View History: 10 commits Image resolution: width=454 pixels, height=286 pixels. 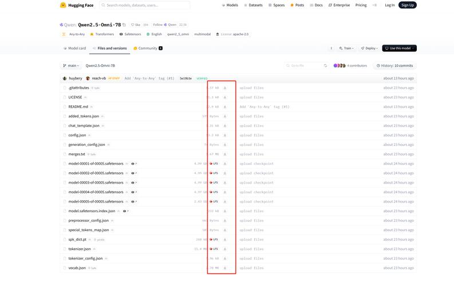point(394,66)
